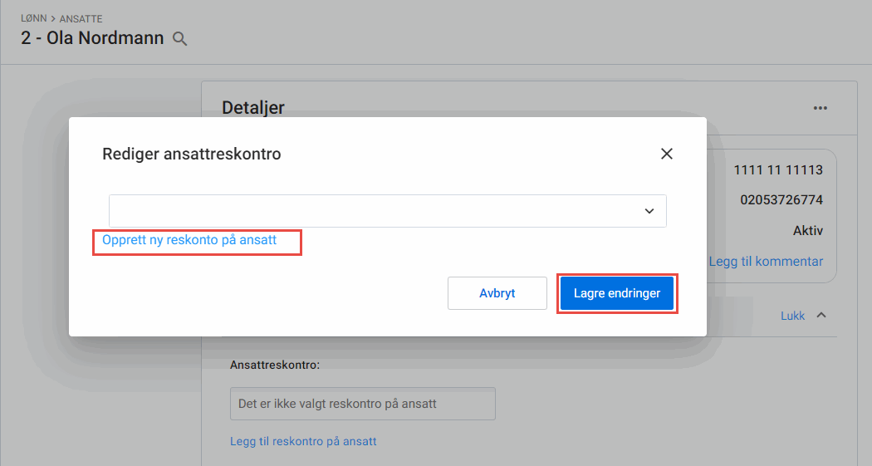Go to the ANSATTE breadcrumb
872x466 pixels.
click(x=81, y=18)
